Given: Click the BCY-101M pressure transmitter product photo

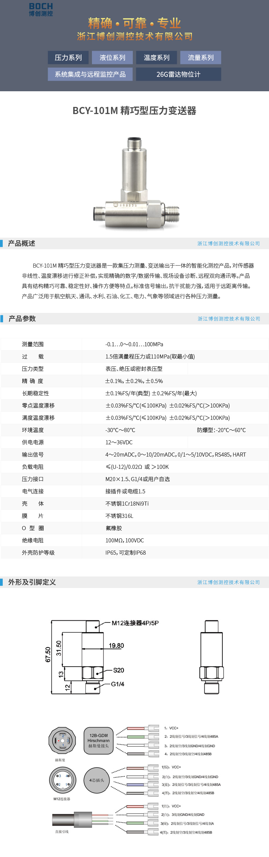Looking at the screenshot, I should coord(137,184).
